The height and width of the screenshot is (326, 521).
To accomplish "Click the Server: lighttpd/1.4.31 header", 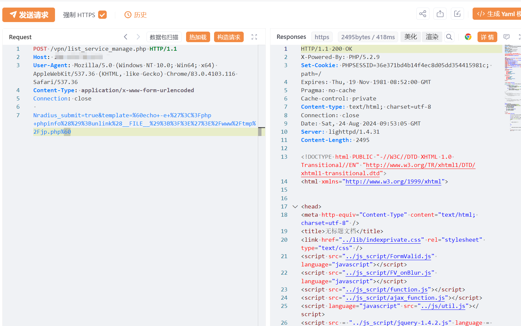I will tap(340, 132).
